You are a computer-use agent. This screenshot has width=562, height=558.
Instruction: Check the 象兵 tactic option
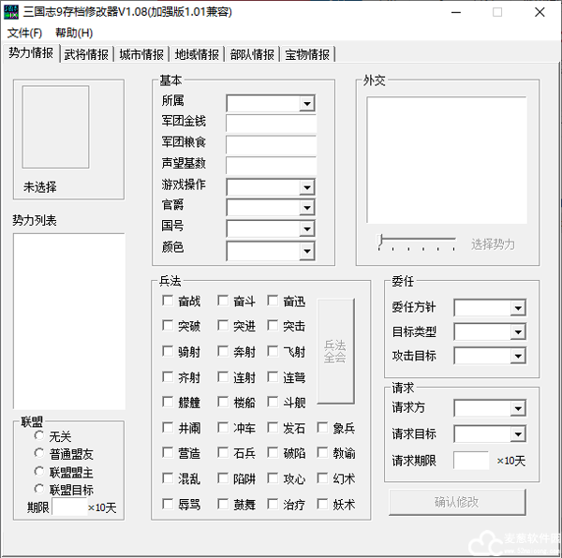[323, 428]
